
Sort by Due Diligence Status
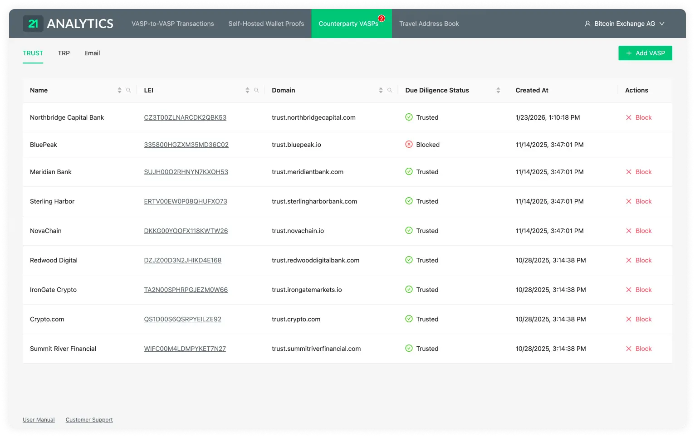pos(498,90)
